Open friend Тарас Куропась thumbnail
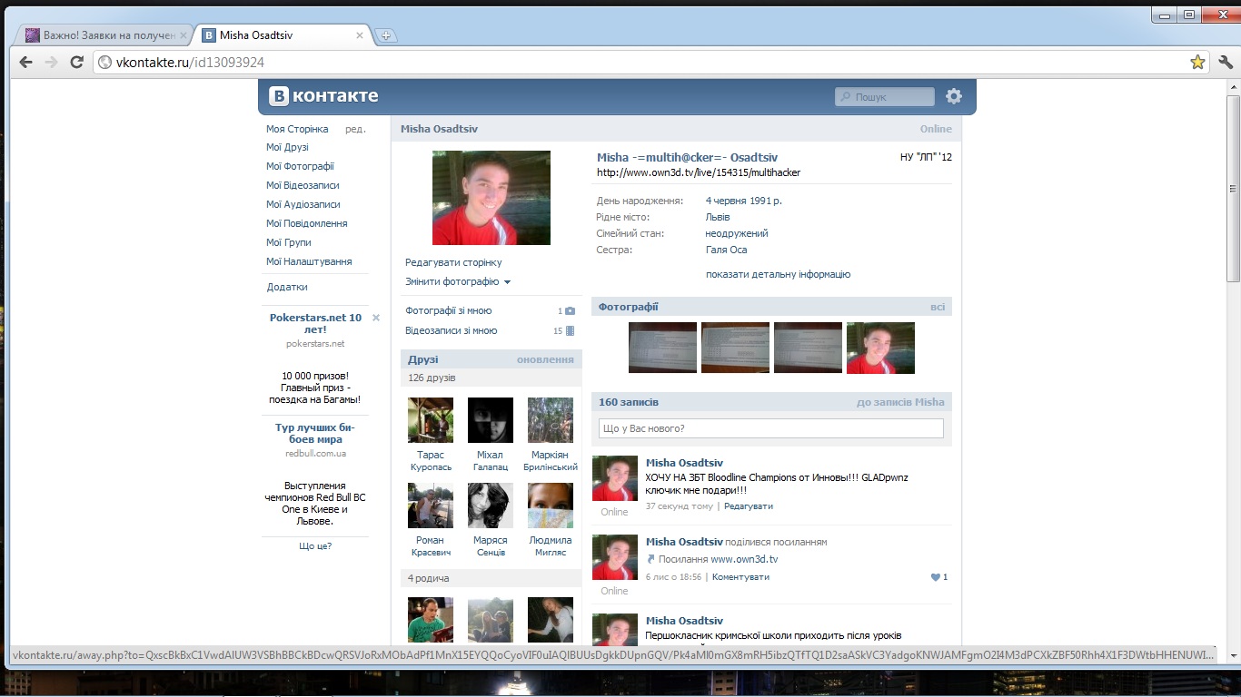 click(431, 420)
